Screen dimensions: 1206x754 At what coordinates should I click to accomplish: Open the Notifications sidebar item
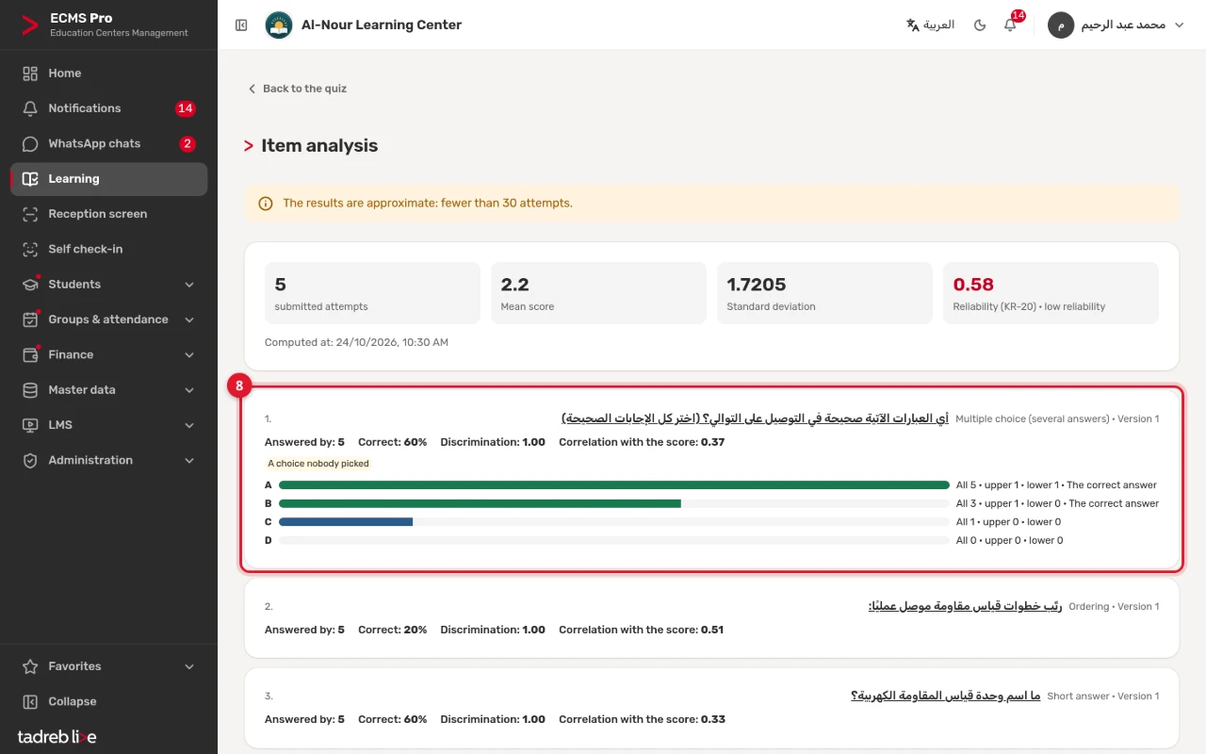(108, 108)
